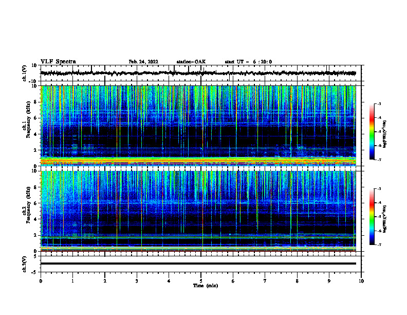Click the time axis tick label "8"

coord(297,281)
